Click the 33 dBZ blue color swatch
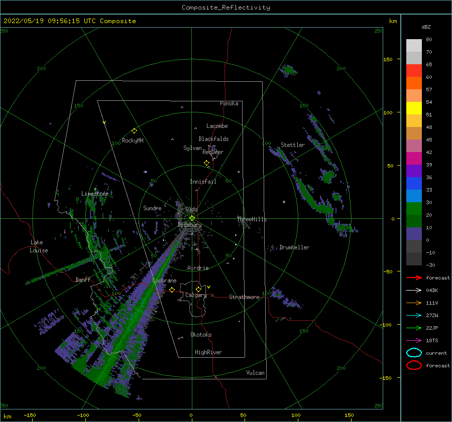452x422 pixels. point(414,196)
